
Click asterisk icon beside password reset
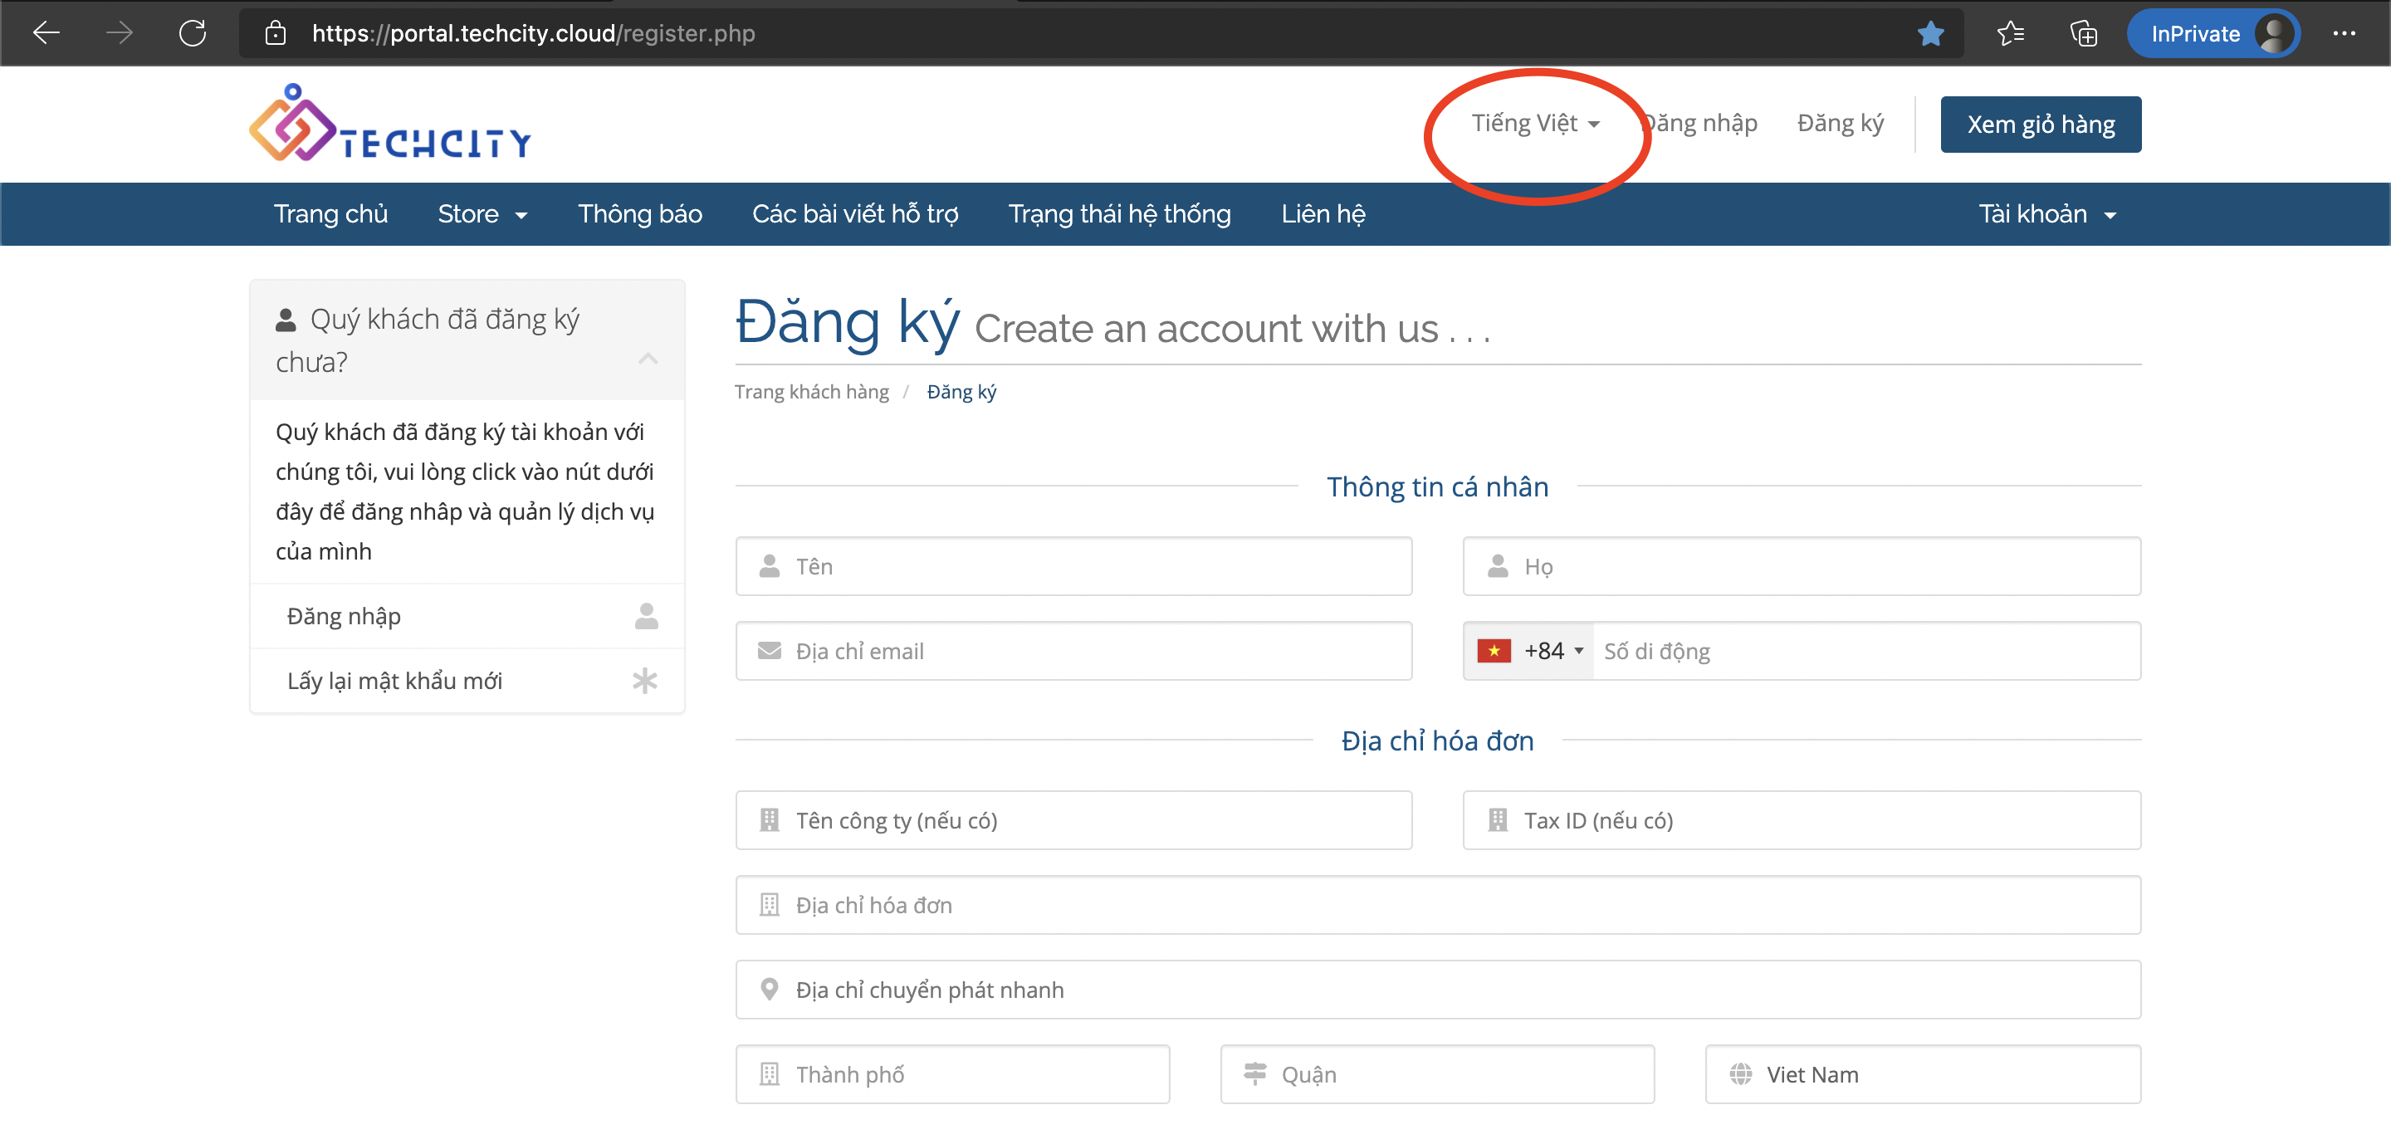[x=645, y=681]
